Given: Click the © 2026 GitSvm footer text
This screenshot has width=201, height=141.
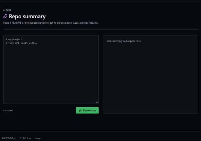Looking at the screenshot, I should [x=9, y=138].
